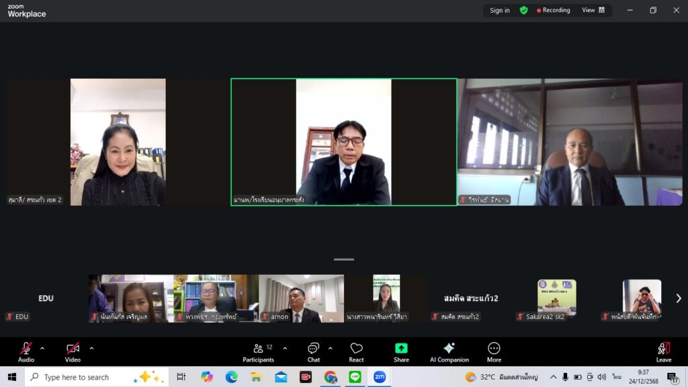Open the React emoji menu
The image size is (688, 387).
tap(356, 351)
